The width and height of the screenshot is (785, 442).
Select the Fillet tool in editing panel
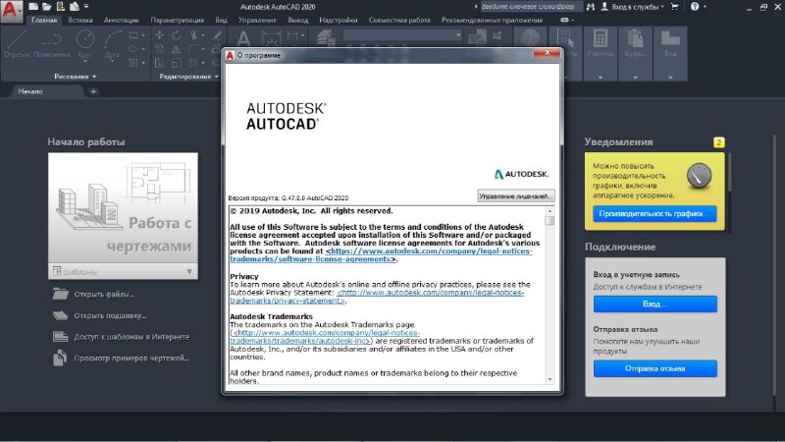coord(193,49)
